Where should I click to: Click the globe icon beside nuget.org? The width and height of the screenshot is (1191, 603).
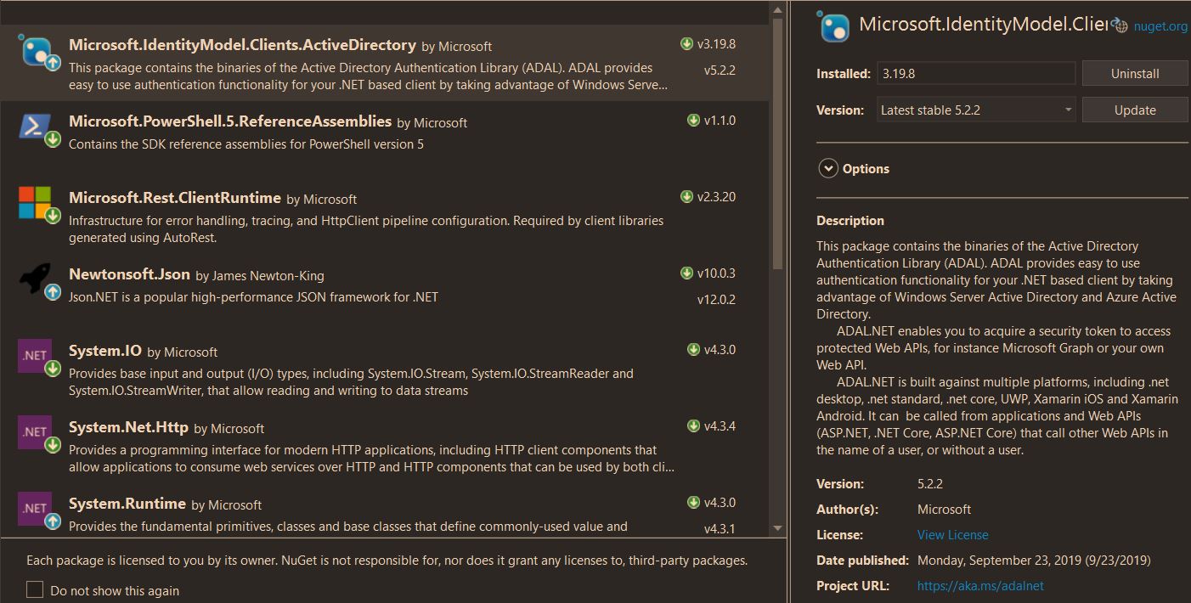coord(1120,26)
